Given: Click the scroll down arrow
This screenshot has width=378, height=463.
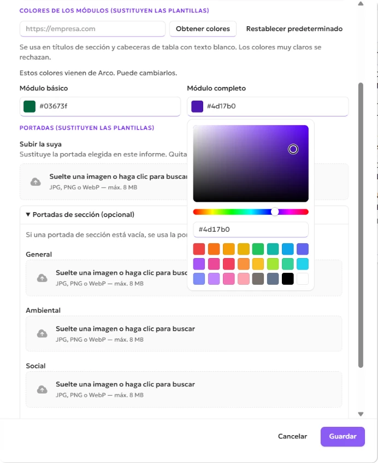Looking at the screenshot, I should (361, 414).
